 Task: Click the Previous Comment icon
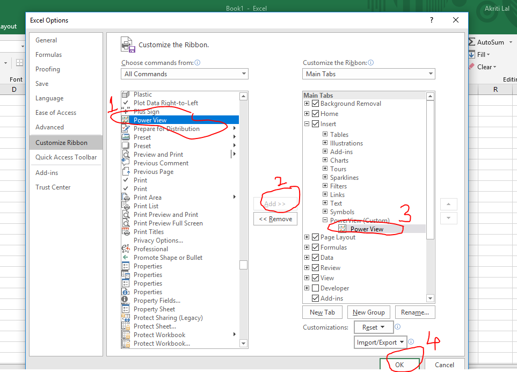[x=125, y=163]
